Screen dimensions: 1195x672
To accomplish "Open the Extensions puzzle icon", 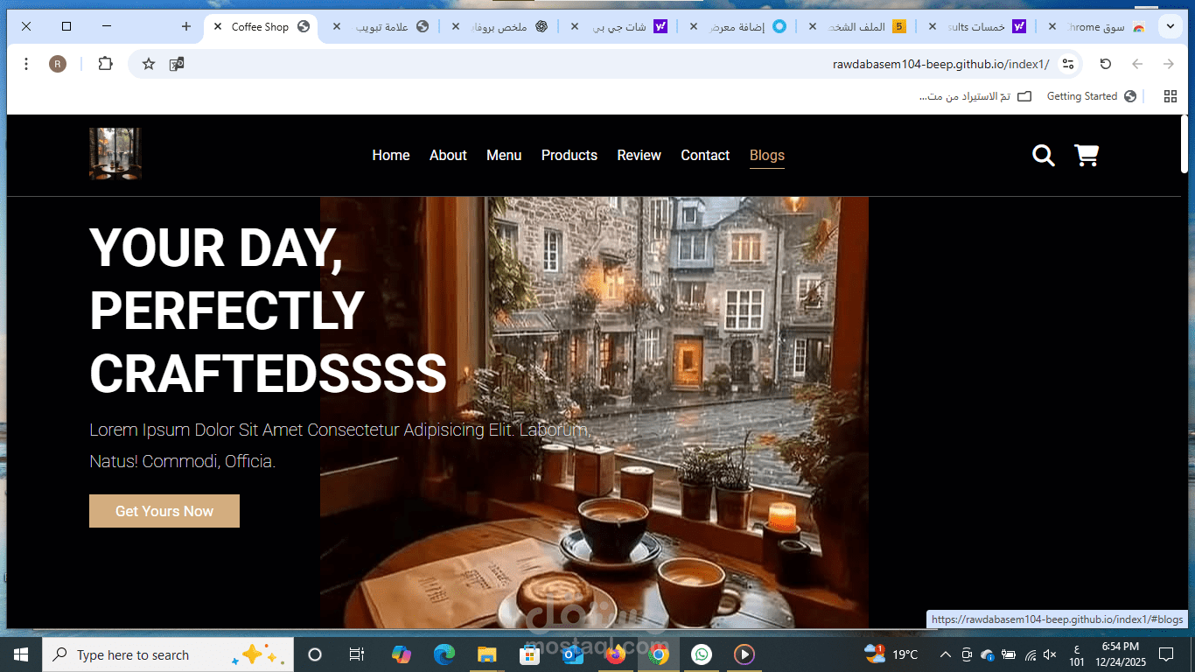I will [106, 64].
